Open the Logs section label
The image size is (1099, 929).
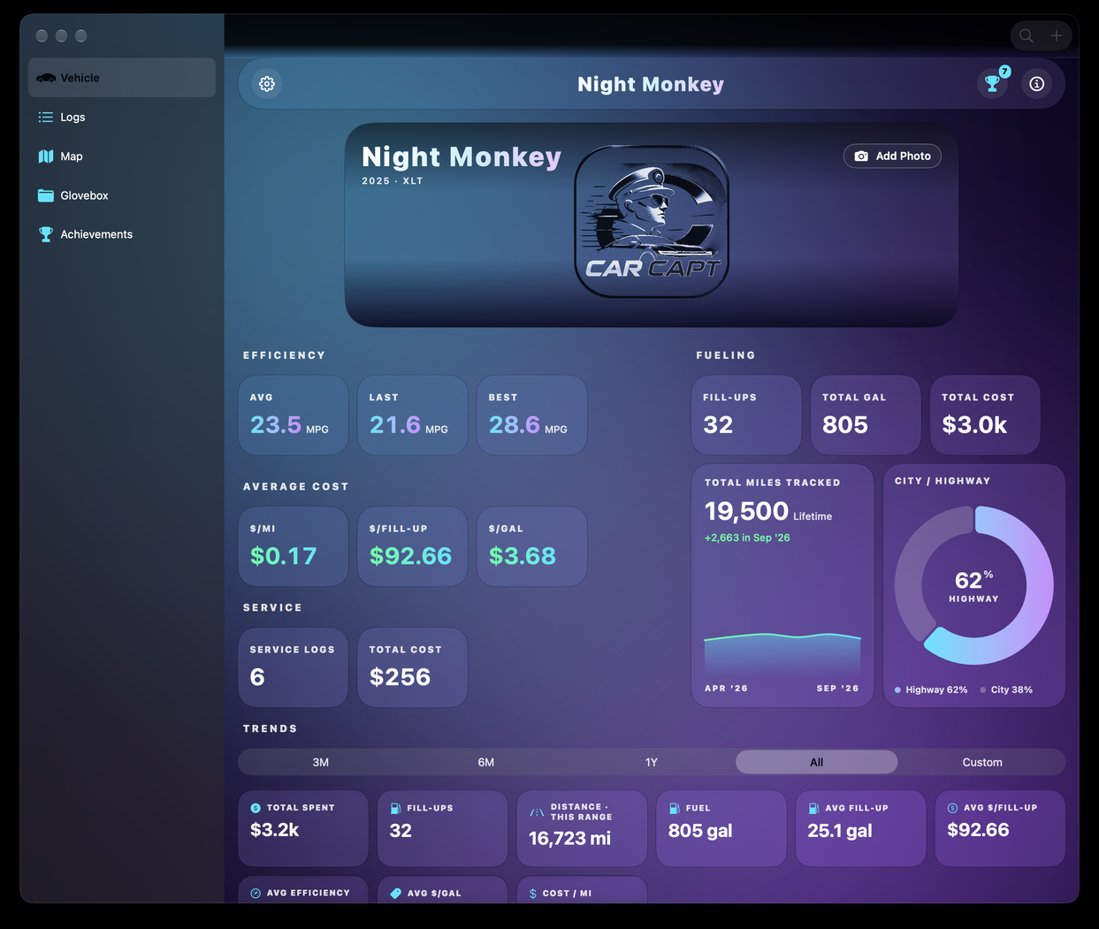coord(73,117)
